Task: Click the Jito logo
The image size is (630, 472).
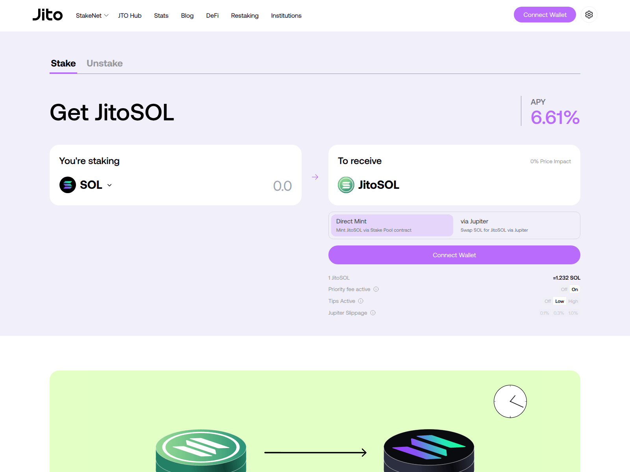Action: 48,15
